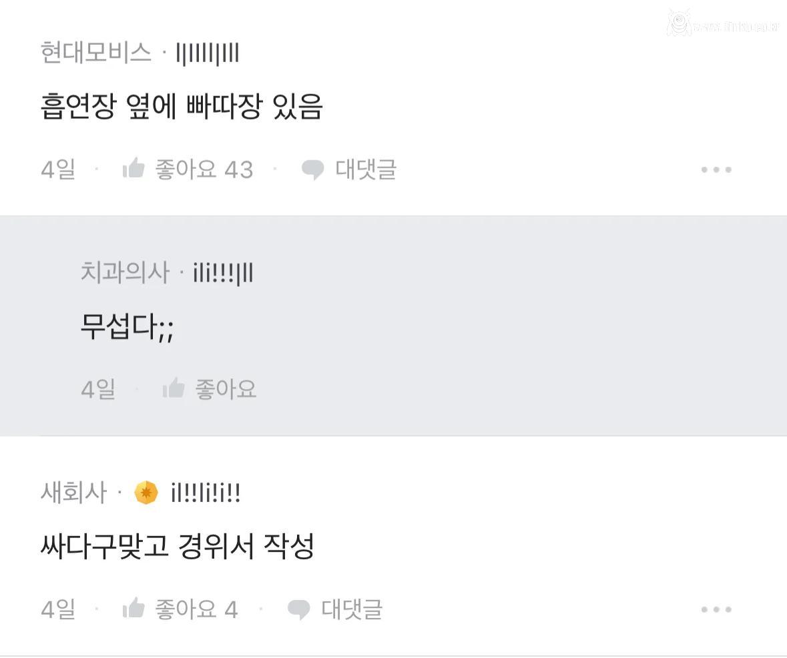Click the orange badge icon next to 새회사

tap(146, 493)
